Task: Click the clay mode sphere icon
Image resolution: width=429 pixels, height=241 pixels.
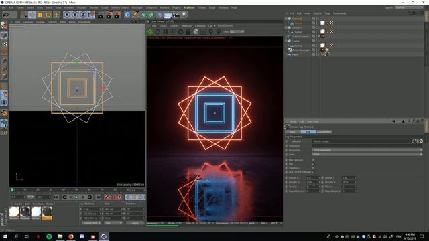Action: click(x=196, y=32)
